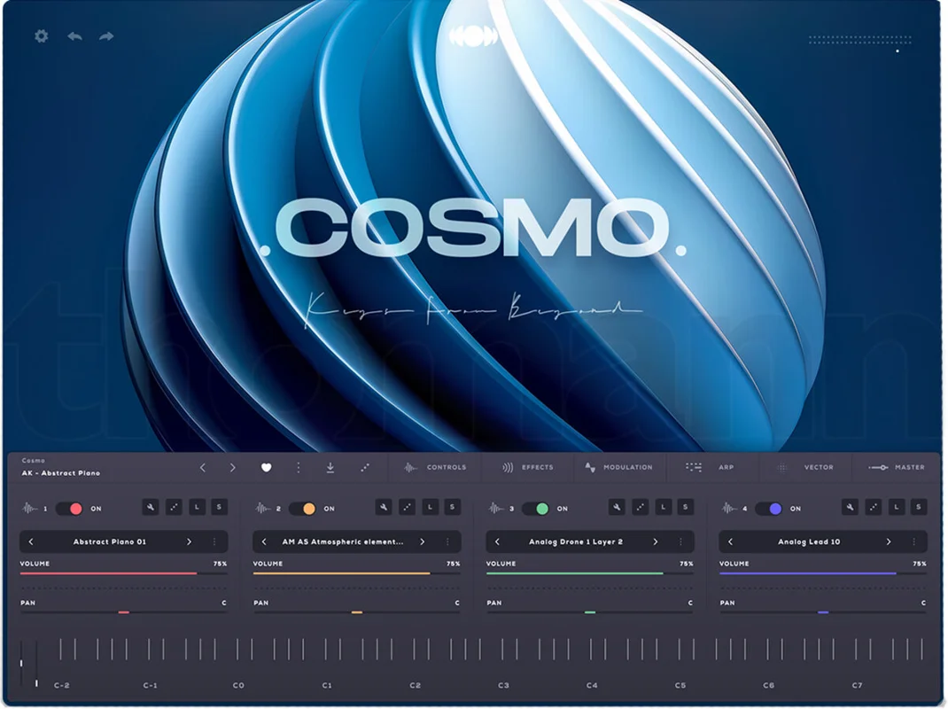Toggle layer 1 red ON switch

coord(69,509)
